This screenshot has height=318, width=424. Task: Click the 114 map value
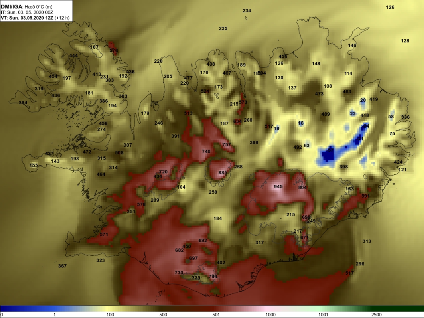[348, 73]
